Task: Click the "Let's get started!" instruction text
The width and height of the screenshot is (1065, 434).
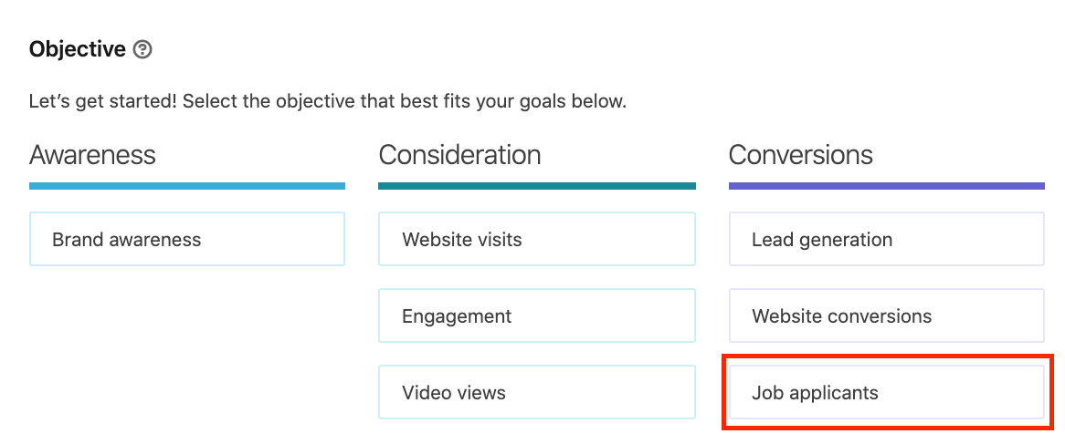Action: (x=102, y=102)
